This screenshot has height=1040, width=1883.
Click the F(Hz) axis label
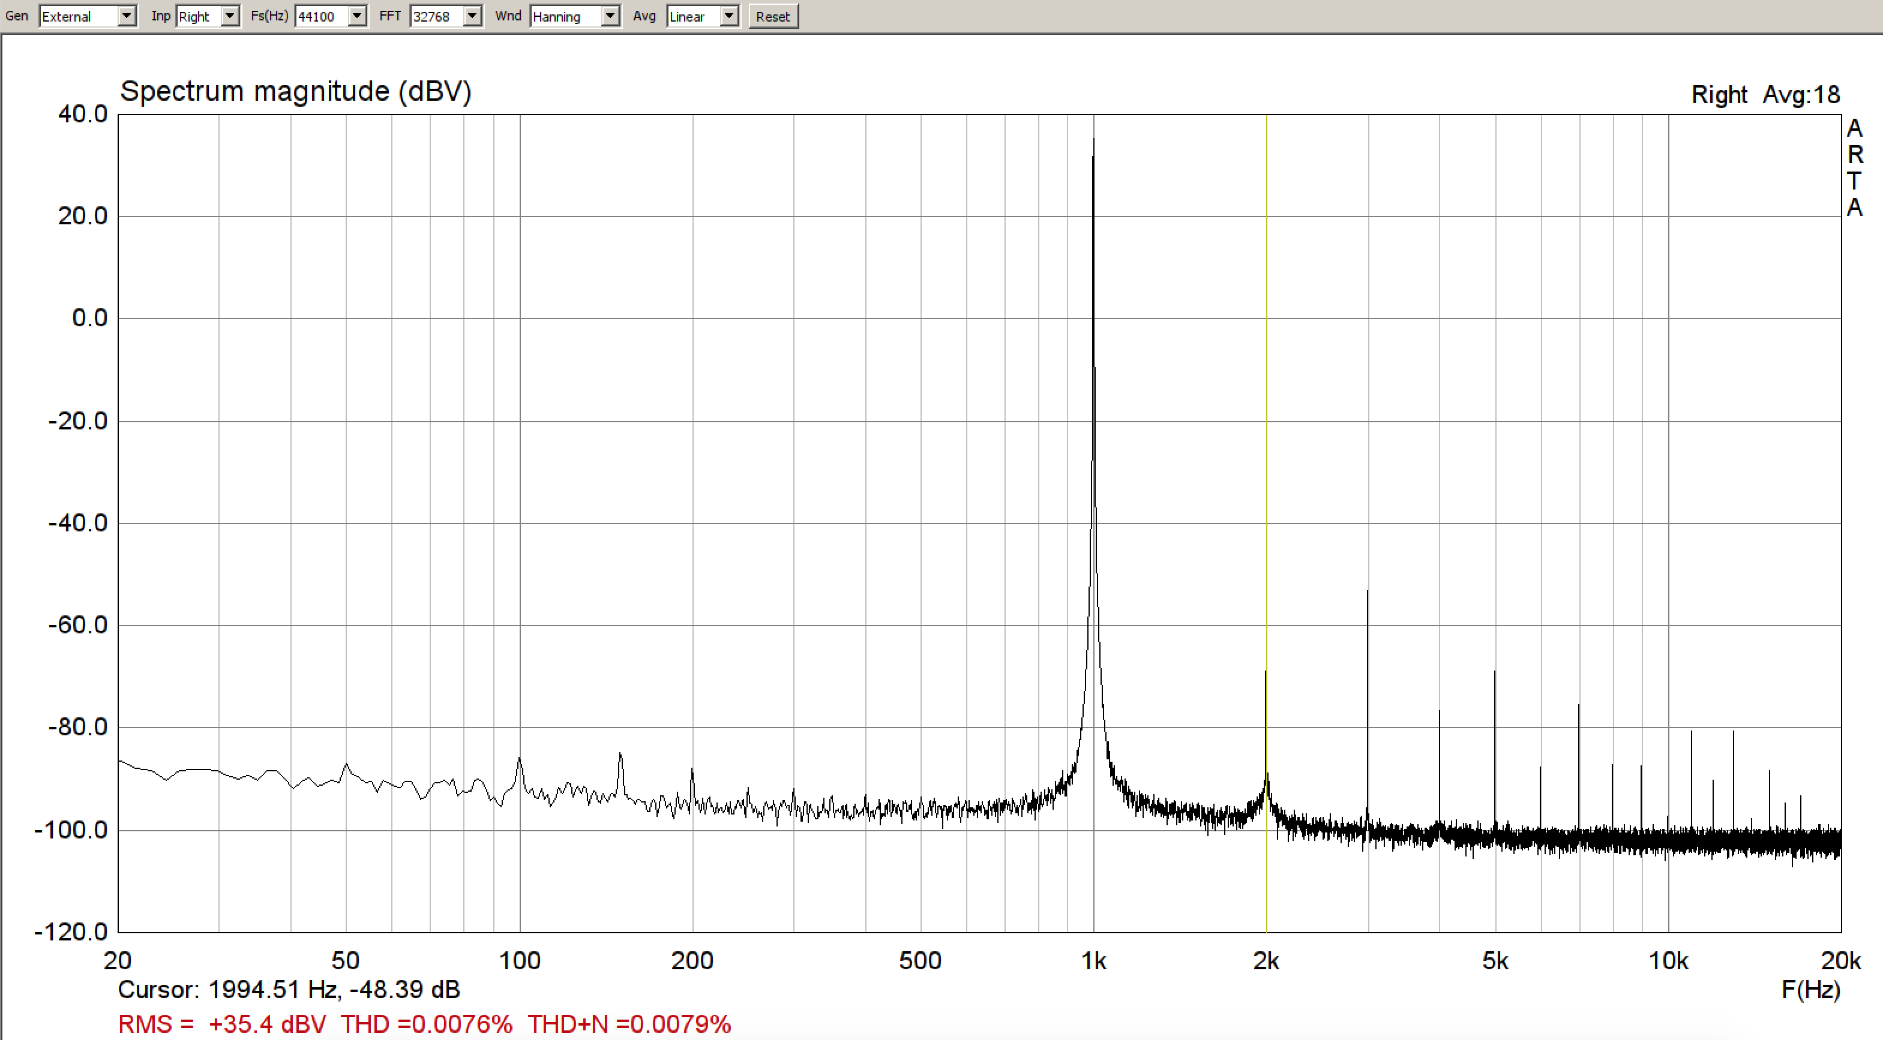pos(1810,990)
